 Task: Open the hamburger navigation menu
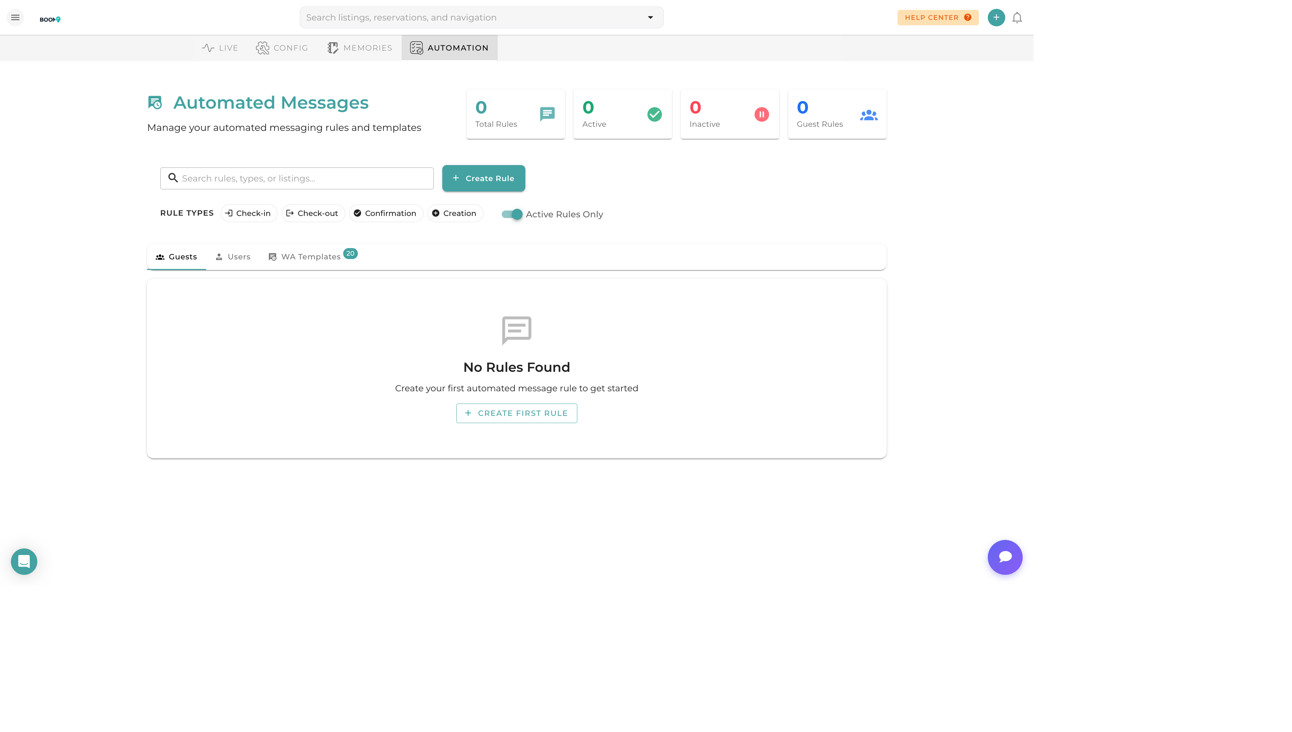coord(15,17)
